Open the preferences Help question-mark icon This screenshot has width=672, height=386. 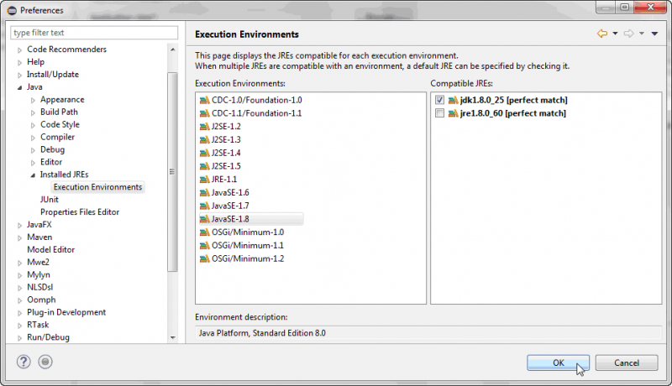point(24,362)
